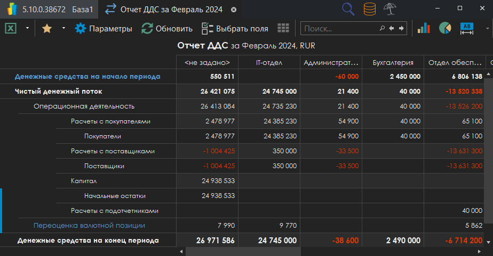Click the beach umbrella icon
The image size is (493, 256).
(x=390, y=9)
